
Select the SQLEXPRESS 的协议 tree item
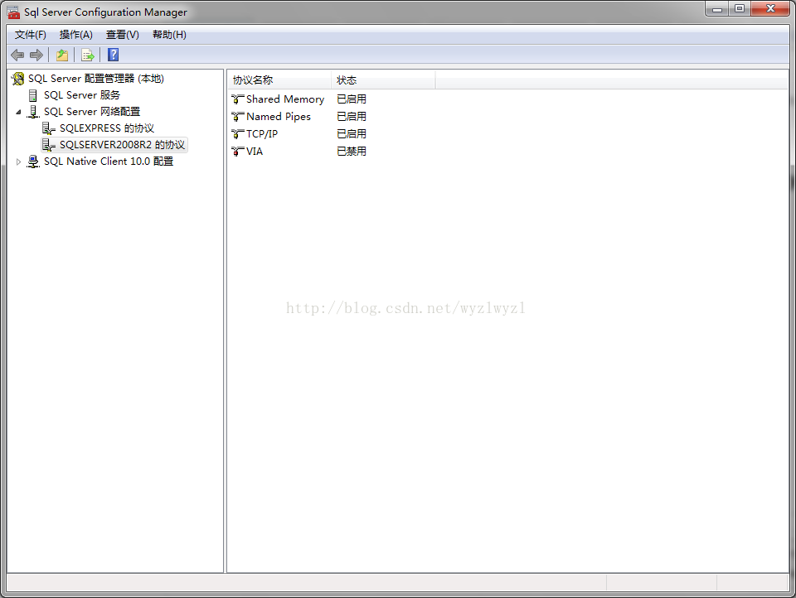pyautogui.click(x=107, y=128)
